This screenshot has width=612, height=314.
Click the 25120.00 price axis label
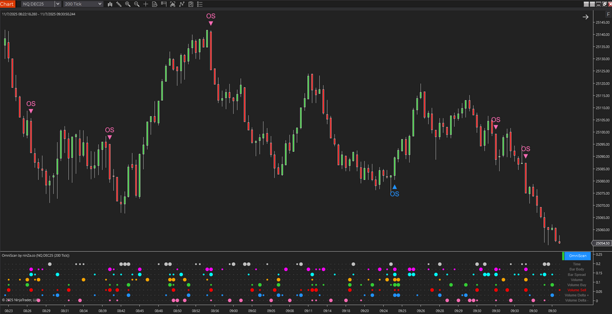click(x=602, y=83)
